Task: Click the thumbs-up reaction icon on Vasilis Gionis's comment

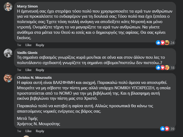Action: point(158,68)
